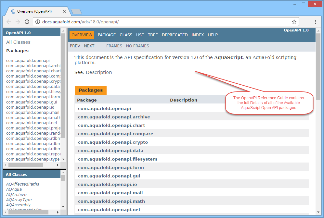
Task: Open the AQAffectedPaths class
Action: (x=22, y=184)
